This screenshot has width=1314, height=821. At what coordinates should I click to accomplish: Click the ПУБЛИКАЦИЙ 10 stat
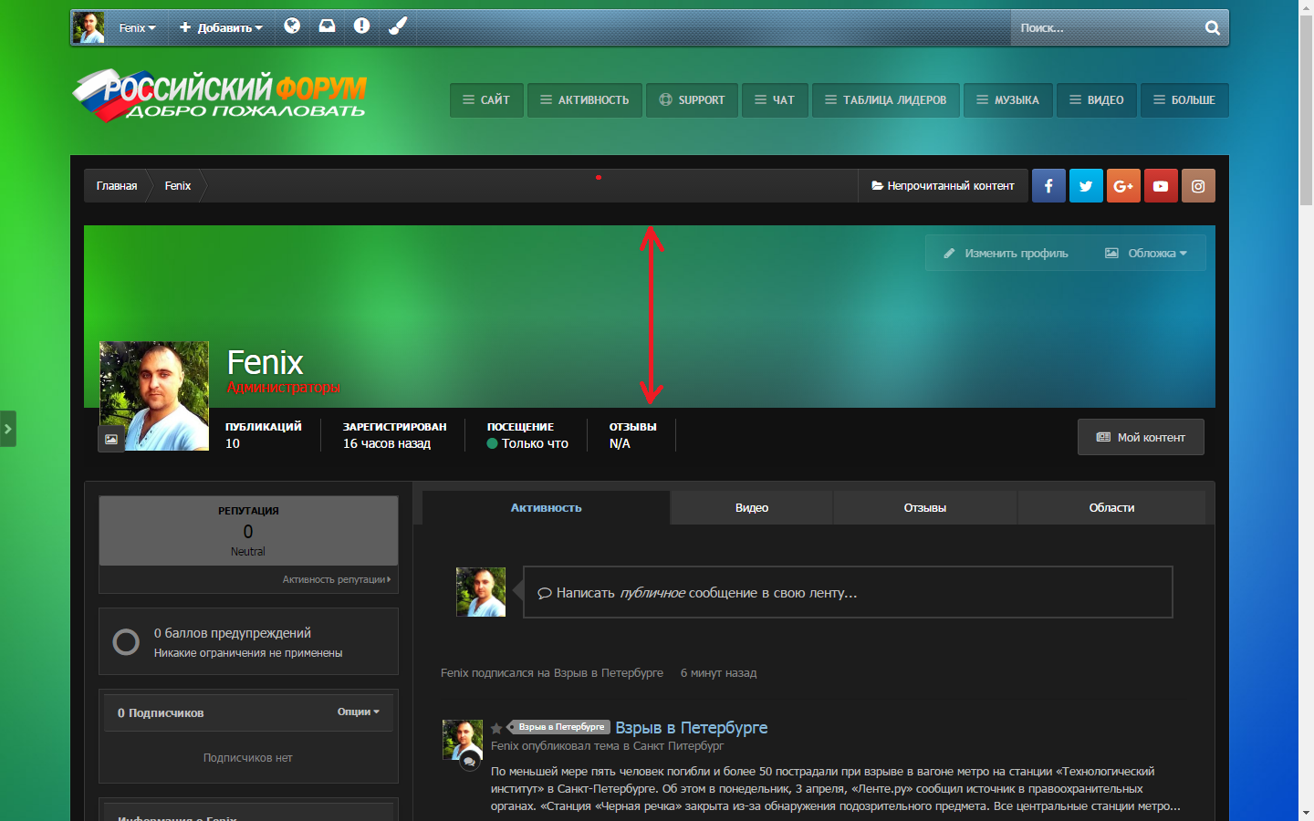263,434
